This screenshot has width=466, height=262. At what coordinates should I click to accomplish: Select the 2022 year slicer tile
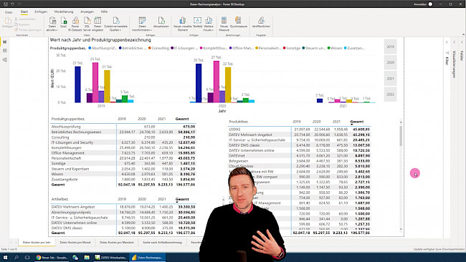click(x=390, y=94)
